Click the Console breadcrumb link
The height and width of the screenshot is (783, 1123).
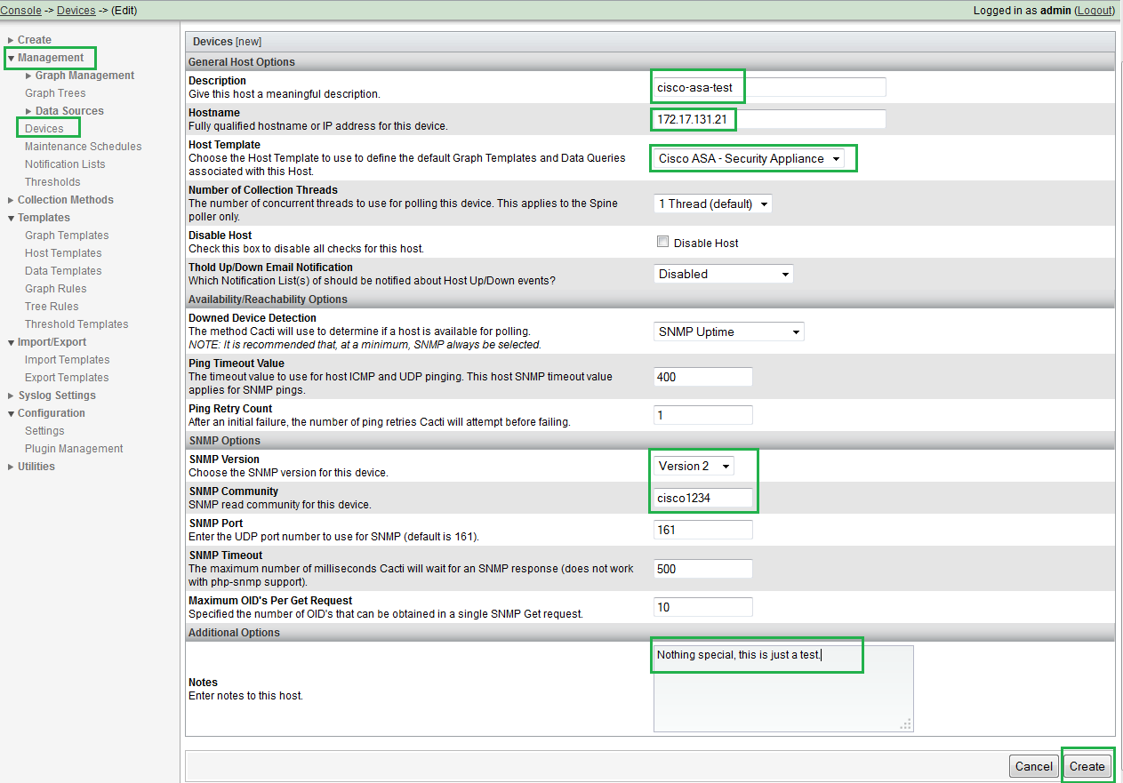pyautogui.click(x=20, y=11)
